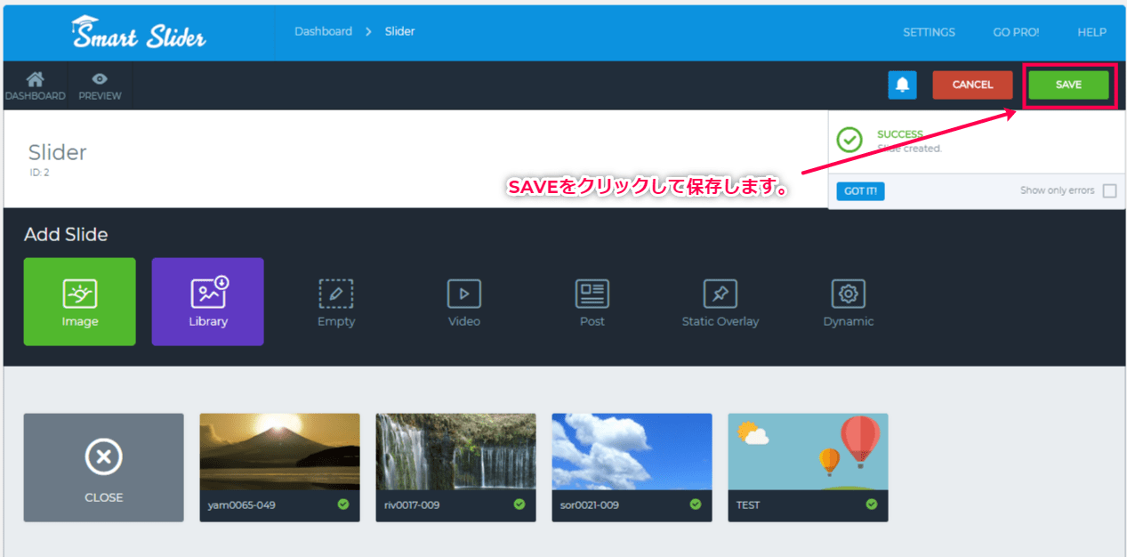Add a Static Overlay slide

tap(720, 302)
